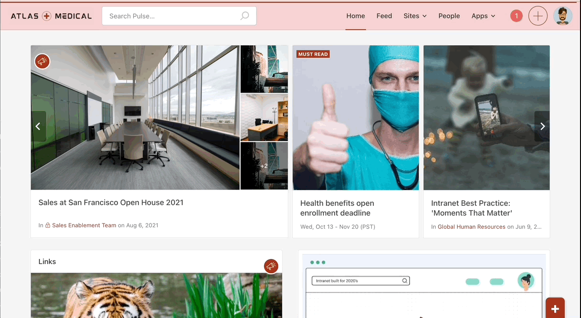Open the Sales Enablement Team site link
This screenshot has width=581, height=318.
[84, 225]
